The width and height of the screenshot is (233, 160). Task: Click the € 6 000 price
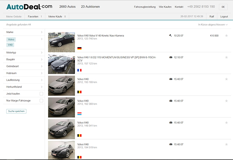[214, 36]
